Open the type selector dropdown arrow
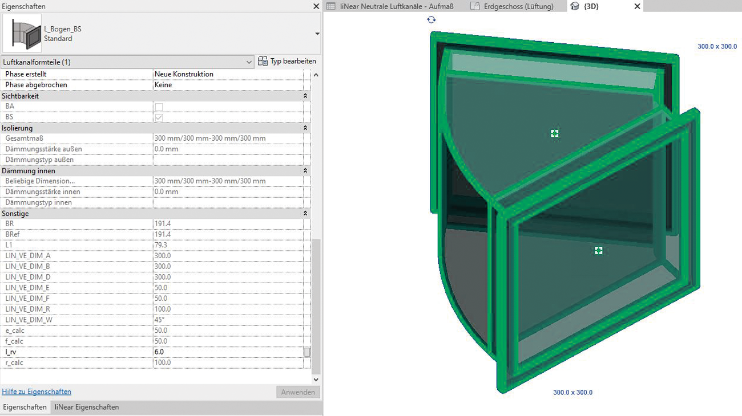The image size is (742, 416). pyautogui.click(x=317, y=34)
